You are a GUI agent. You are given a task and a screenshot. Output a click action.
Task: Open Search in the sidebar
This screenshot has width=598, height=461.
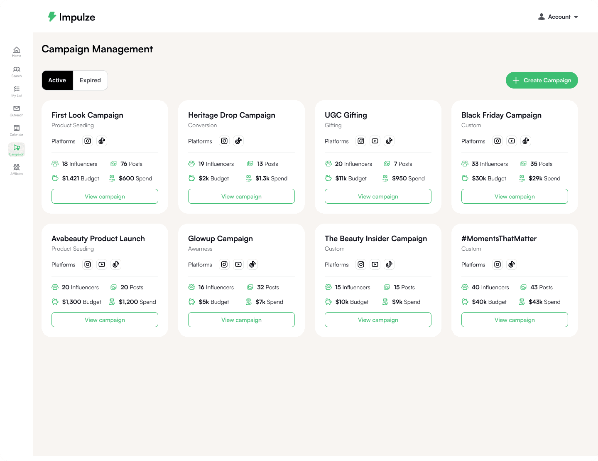click(17, 71)
